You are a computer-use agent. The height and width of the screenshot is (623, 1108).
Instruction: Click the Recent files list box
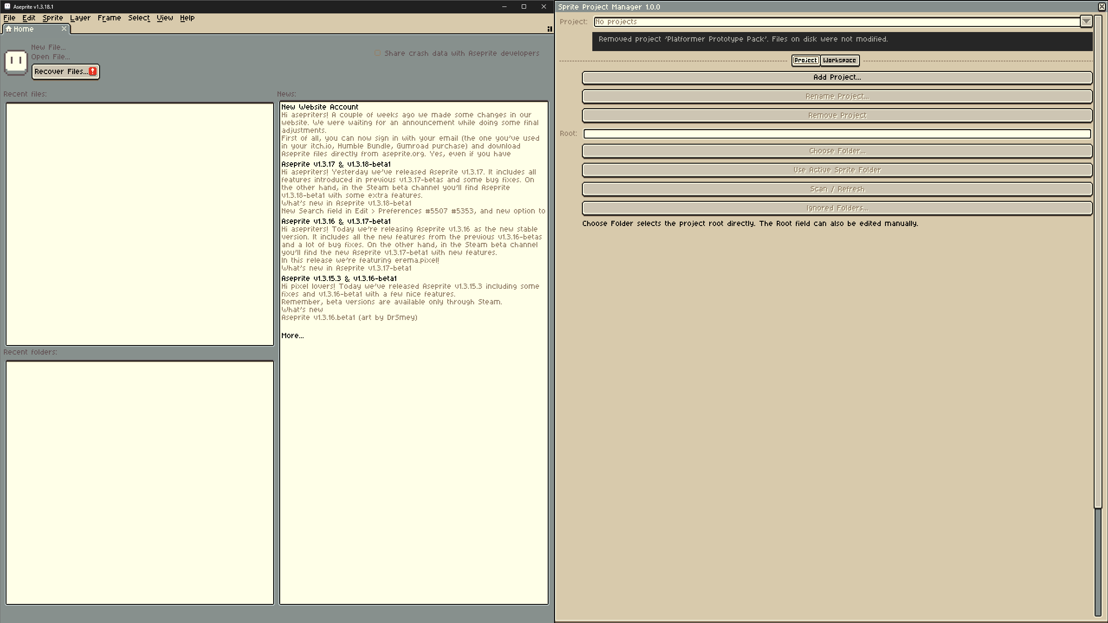(140, 224)
